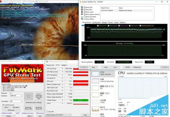This screenshot has height=117, width=170.
Task: Open FurMark Anti-aliasing dropdown
Action: click(x=16, y=101)
